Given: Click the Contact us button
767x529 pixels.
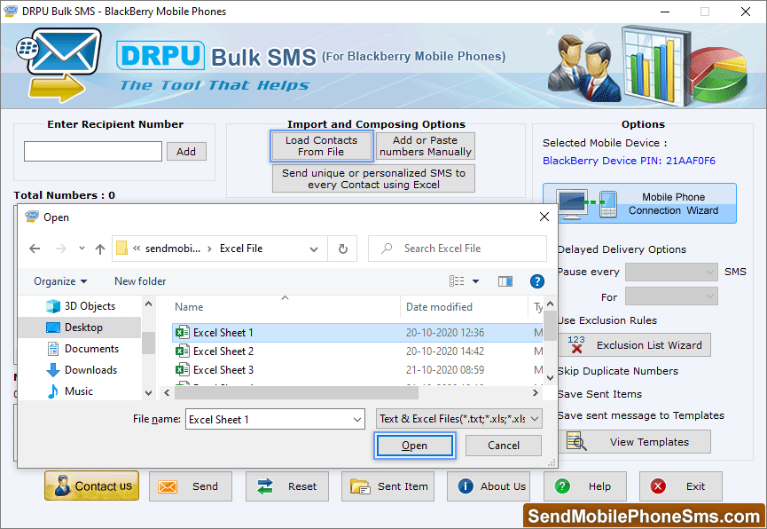Looking at the screenshot, I should click(92, 486).
